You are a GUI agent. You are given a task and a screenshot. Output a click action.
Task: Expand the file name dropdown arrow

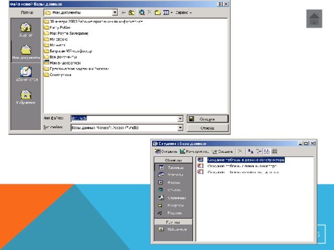[181, 118]
